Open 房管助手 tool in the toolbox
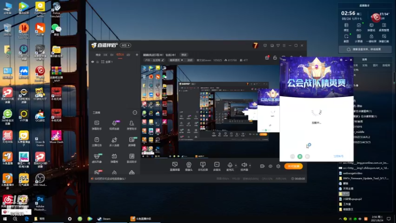 132,125
